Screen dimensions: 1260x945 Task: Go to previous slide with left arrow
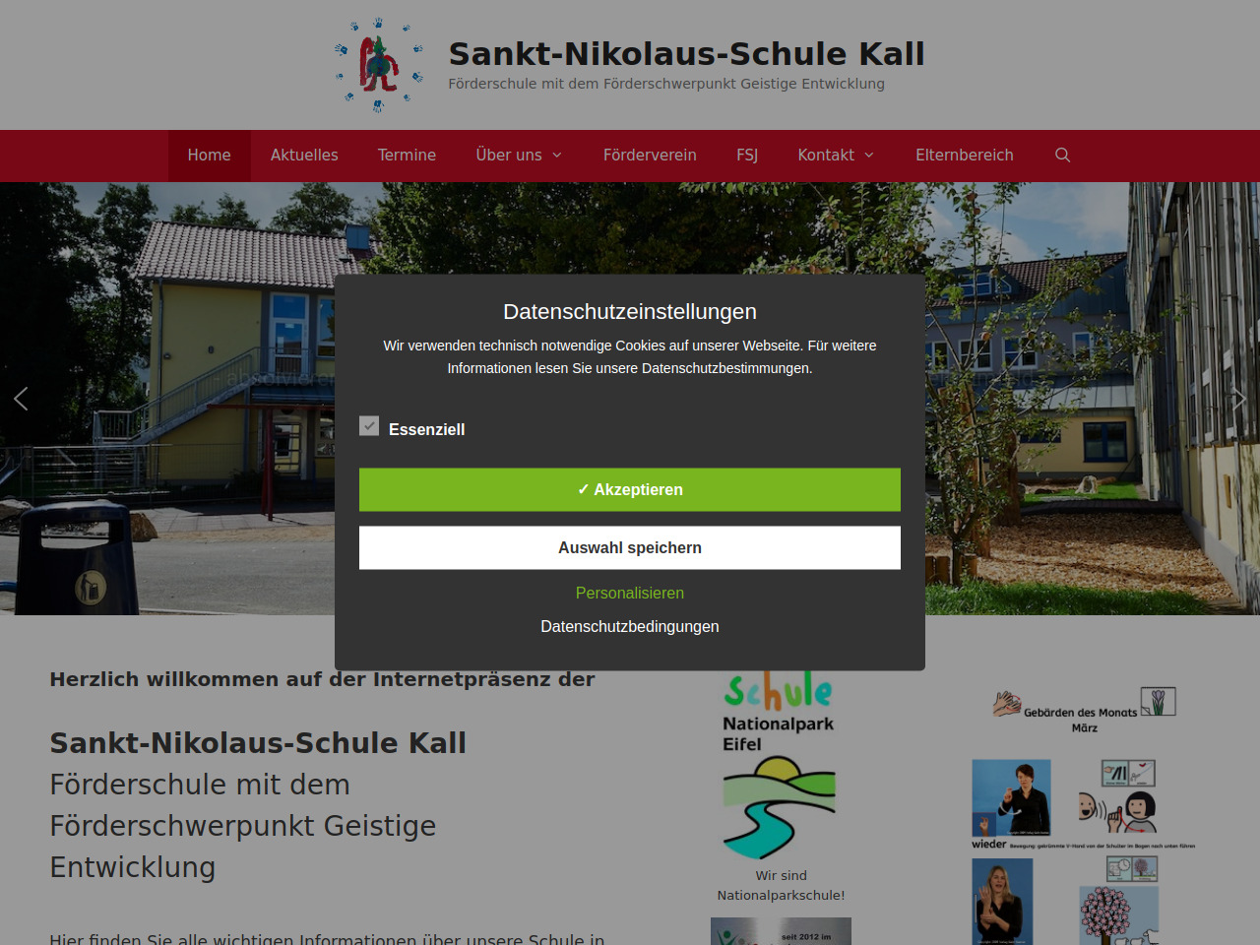point(21,399)
